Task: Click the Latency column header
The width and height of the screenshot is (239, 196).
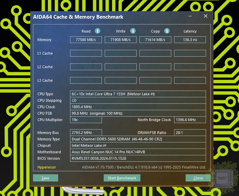Action: pos(190,31)
